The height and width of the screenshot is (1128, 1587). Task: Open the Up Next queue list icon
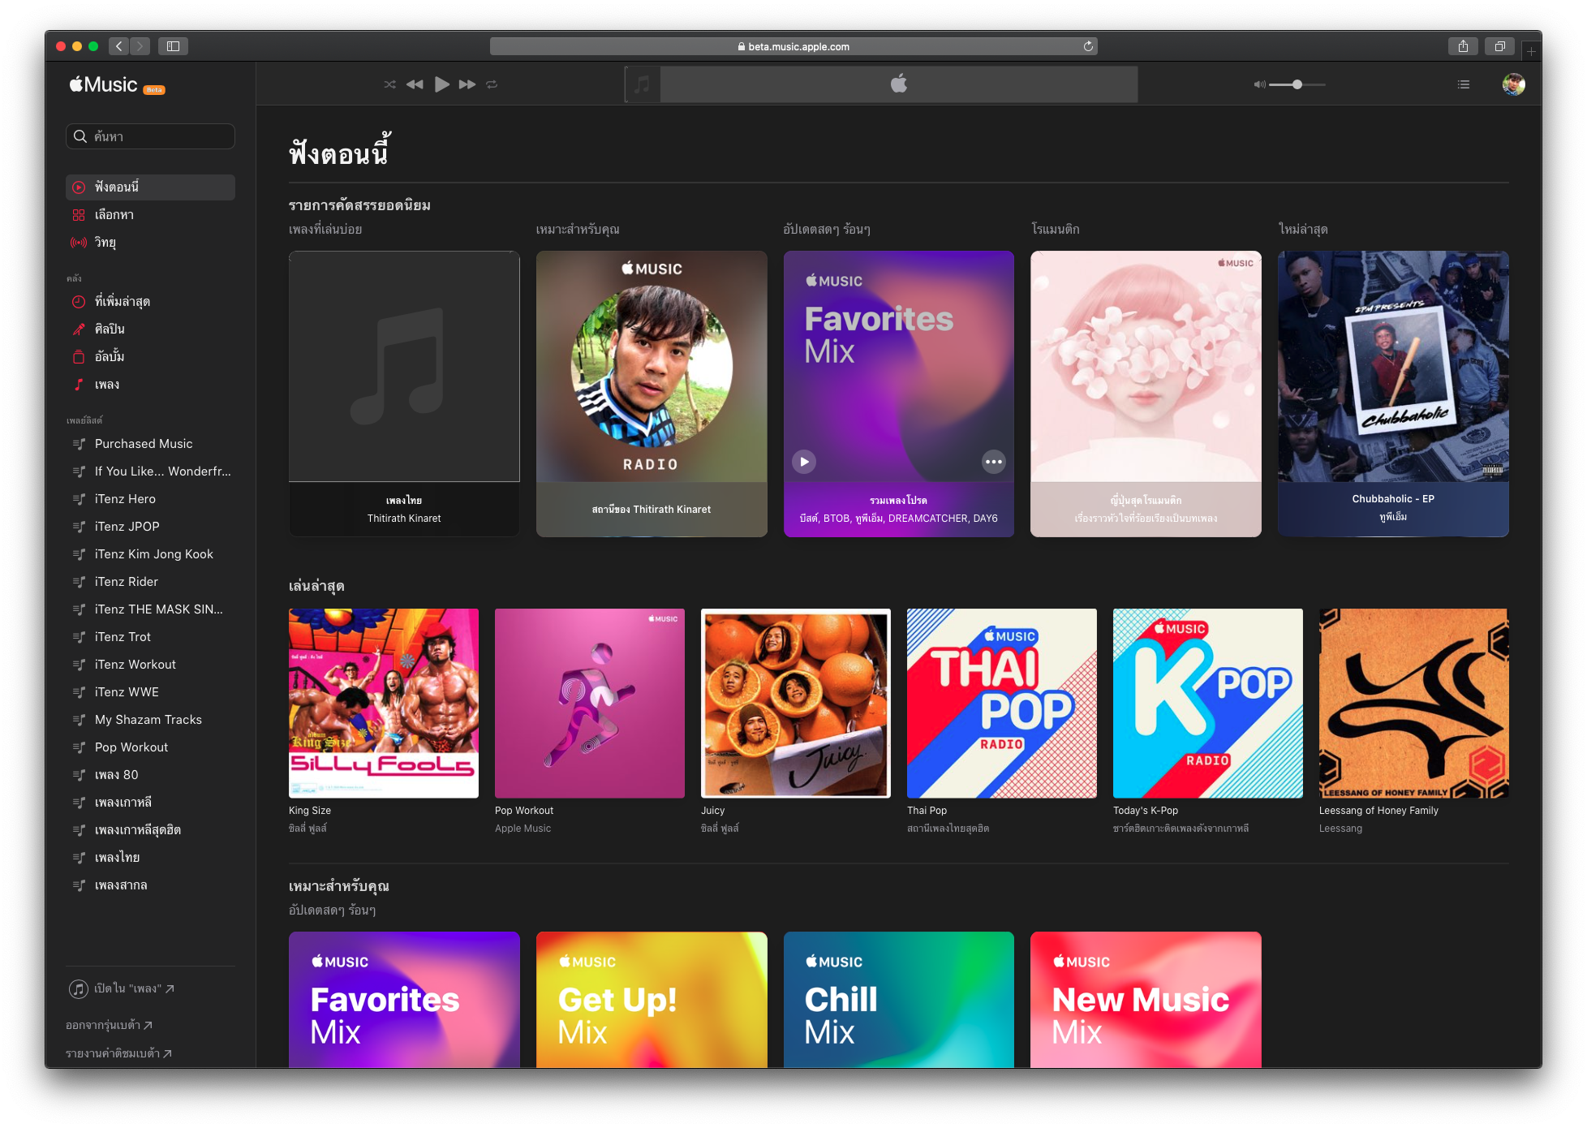[1464, 84]
